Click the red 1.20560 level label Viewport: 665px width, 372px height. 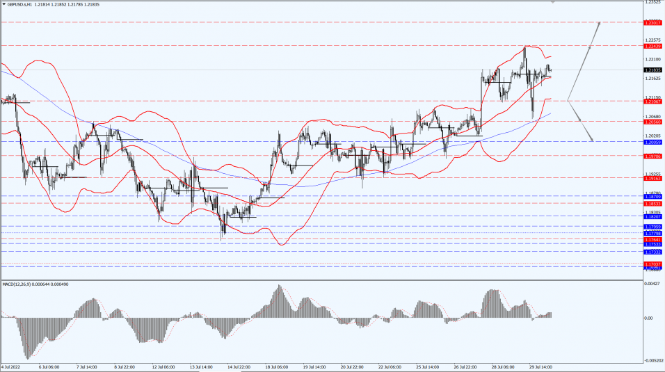652,122
